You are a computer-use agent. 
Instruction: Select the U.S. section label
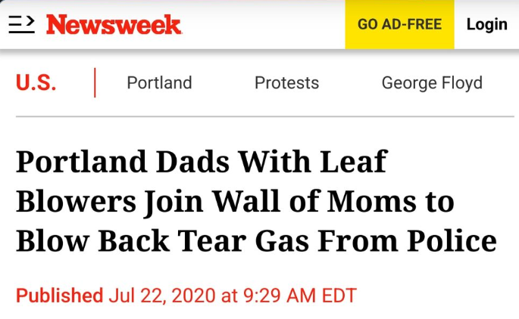pos(36,82)
